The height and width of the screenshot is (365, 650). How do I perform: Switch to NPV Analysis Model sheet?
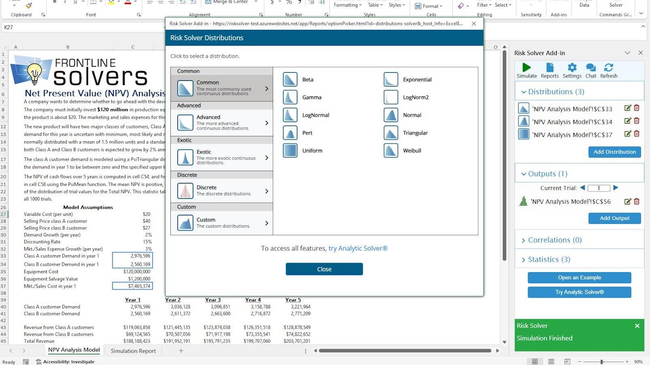[74, 350]
